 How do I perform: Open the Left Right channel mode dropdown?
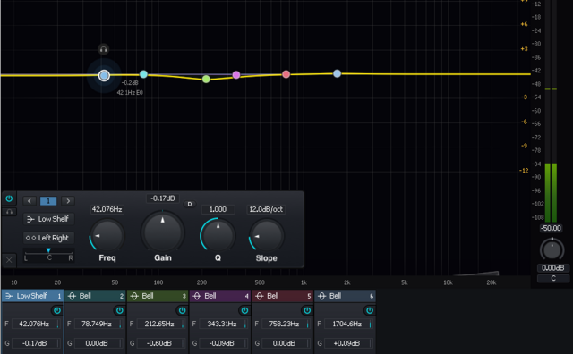48,238
